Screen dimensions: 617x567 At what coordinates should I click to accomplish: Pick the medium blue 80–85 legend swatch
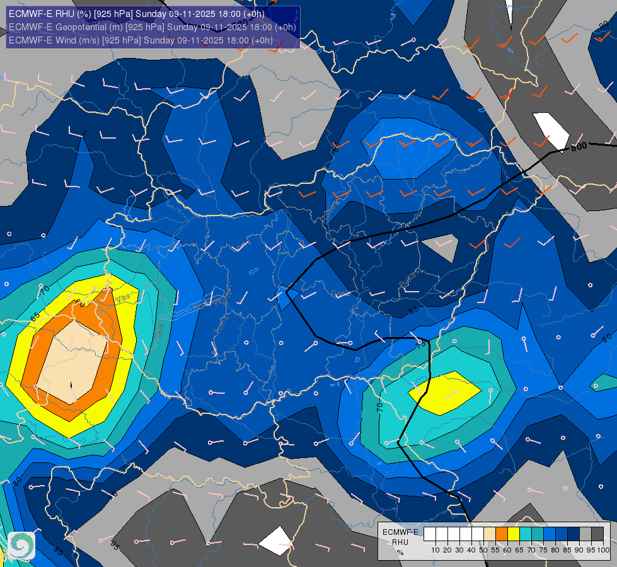click(562, 534)
